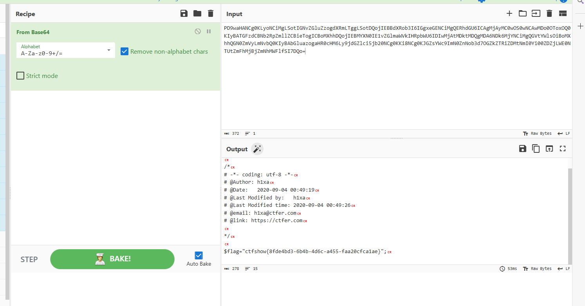The width and height of the screenshot is (585, 306).
Task: Click the @Date 2020-09-04 00:49:19 line
Action: click(269, 190)
